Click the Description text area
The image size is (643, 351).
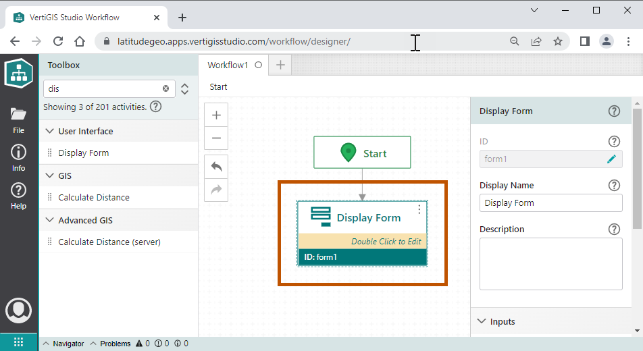tap(550, 264)
